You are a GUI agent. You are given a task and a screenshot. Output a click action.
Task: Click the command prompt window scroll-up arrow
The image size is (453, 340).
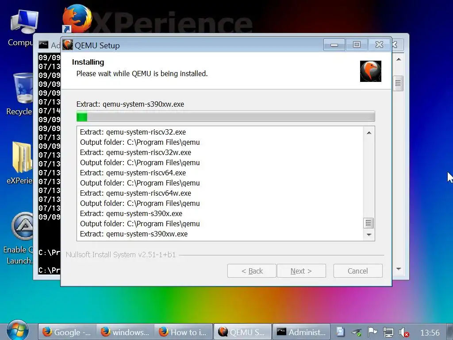click(399, 59)
